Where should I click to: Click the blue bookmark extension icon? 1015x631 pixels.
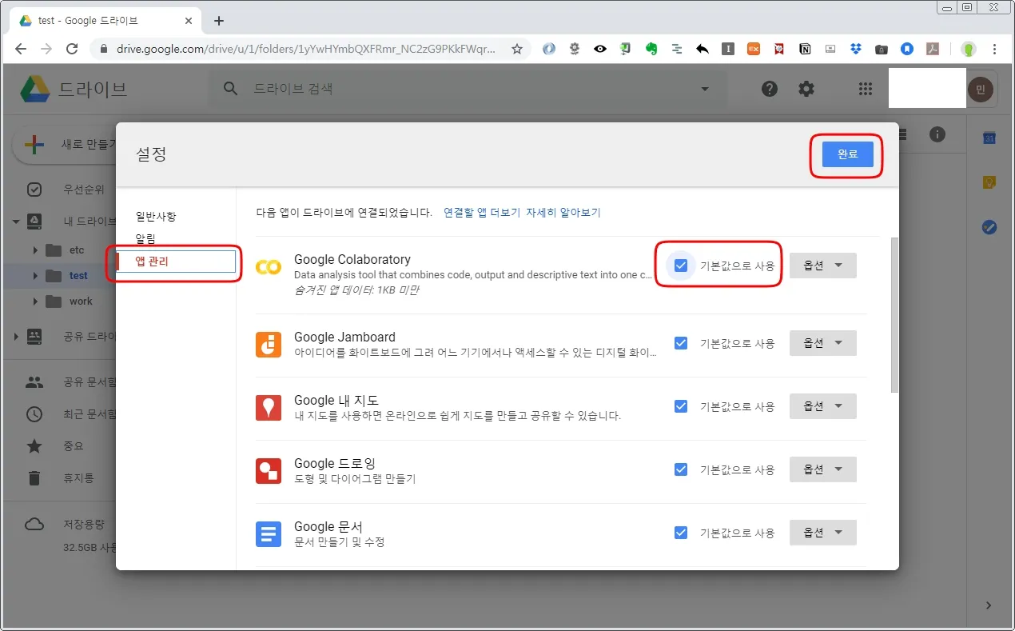coord(907,49)
